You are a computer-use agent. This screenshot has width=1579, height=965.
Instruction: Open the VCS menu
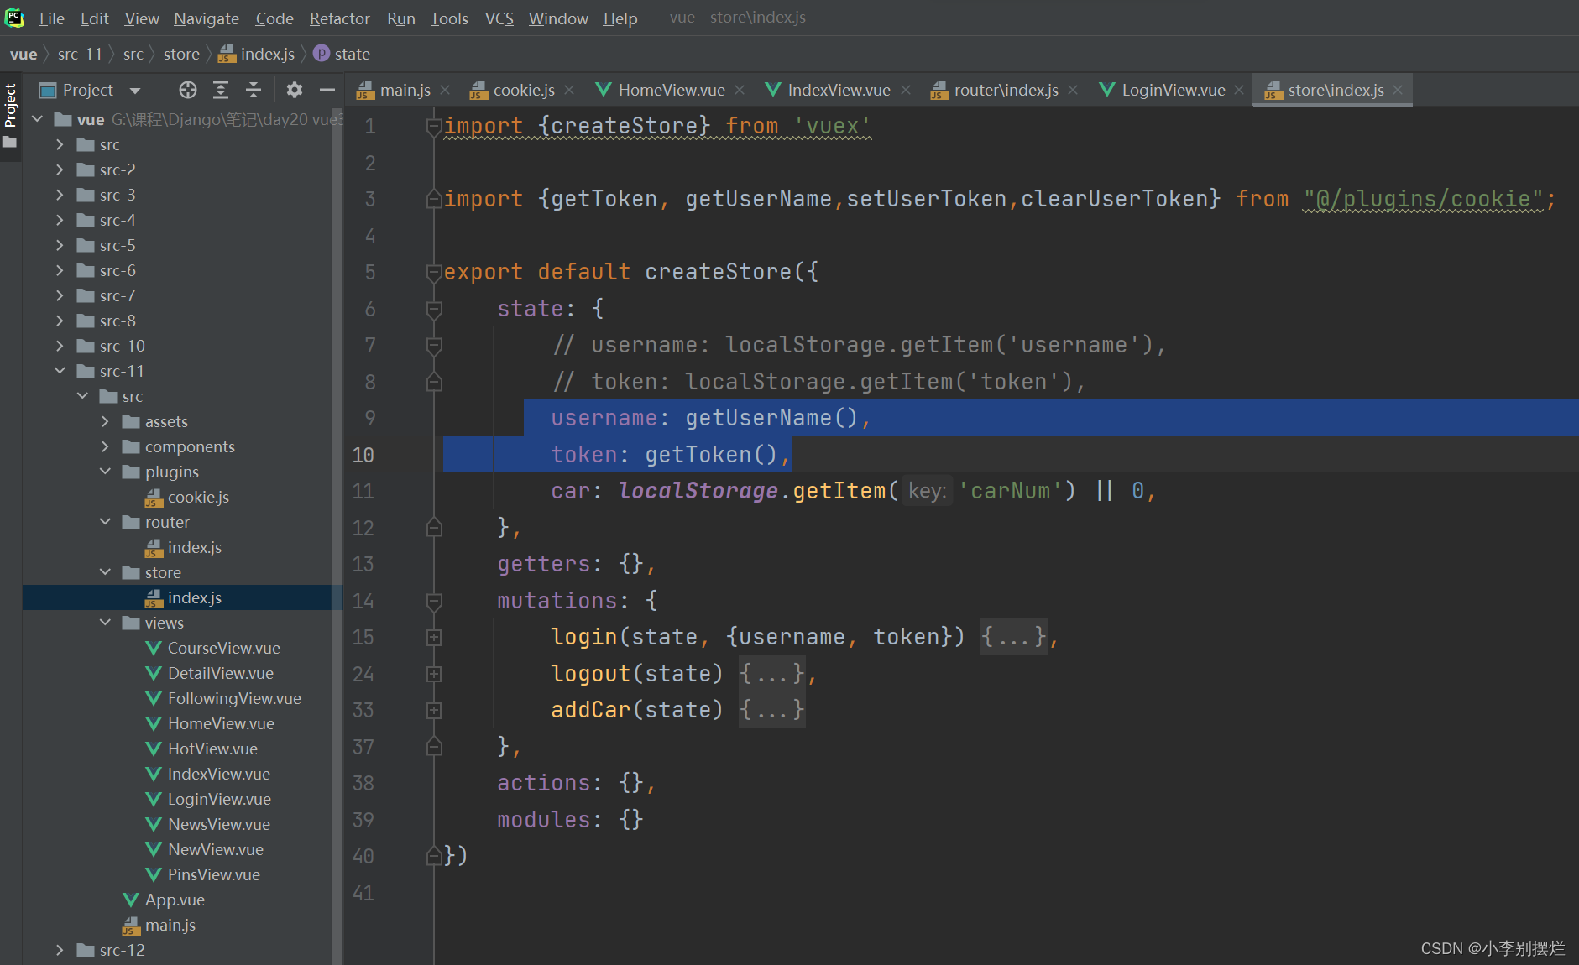click(499, 18)
